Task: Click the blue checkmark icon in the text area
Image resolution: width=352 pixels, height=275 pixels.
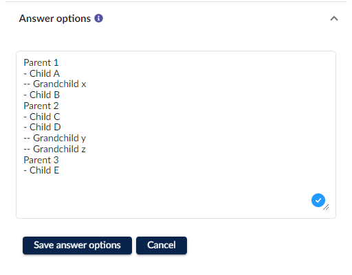Action: pyautogui.click(x=318, y=200)
